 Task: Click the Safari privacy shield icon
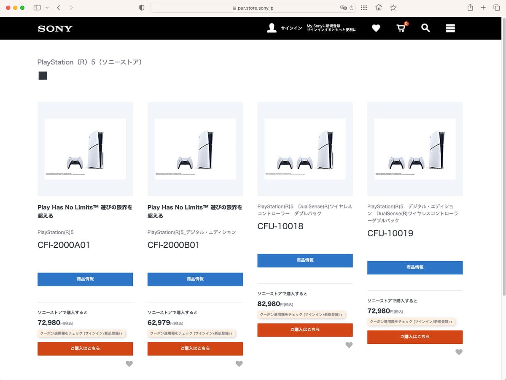[x=142, y=8]
